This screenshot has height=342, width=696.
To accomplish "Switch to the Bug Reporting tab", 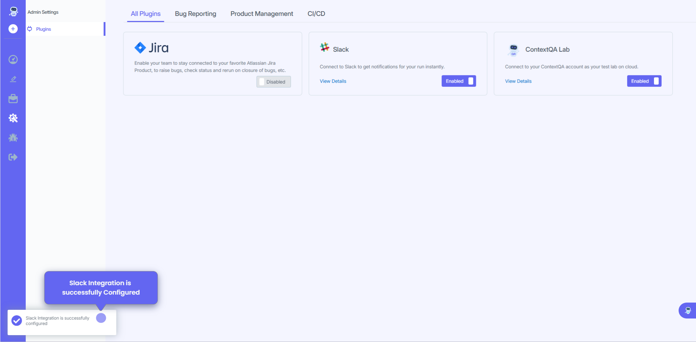I will click(195, 14).
